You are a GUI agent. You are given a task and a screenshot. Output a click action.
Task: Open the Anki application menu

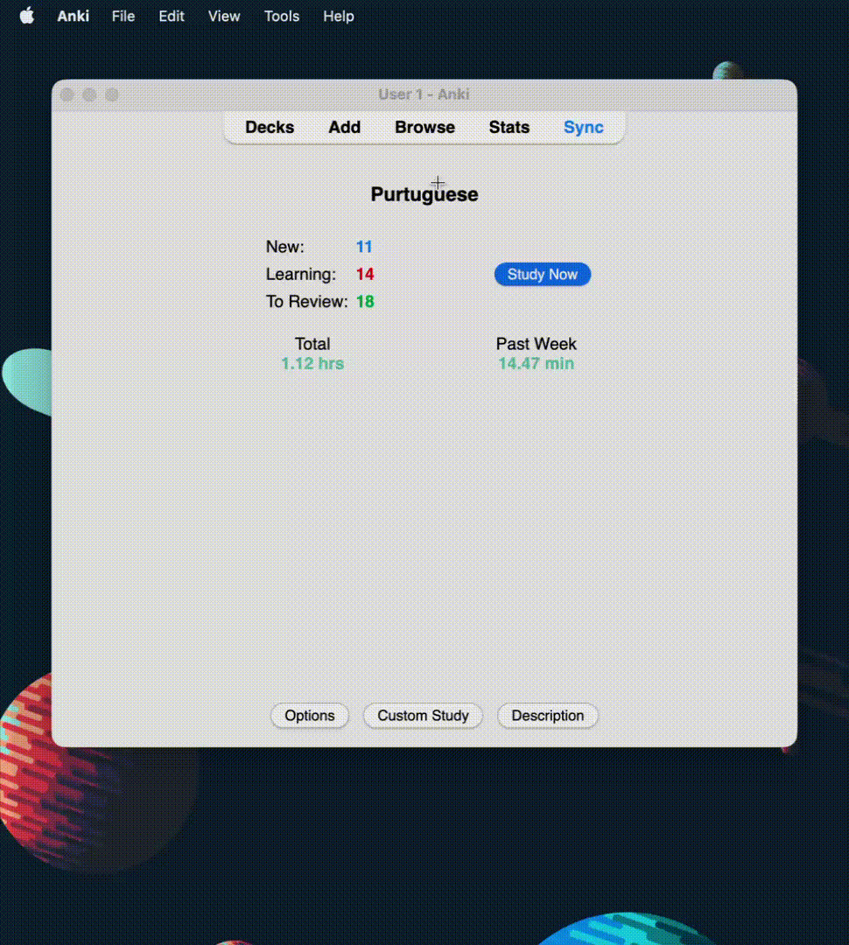coord(74,16)
